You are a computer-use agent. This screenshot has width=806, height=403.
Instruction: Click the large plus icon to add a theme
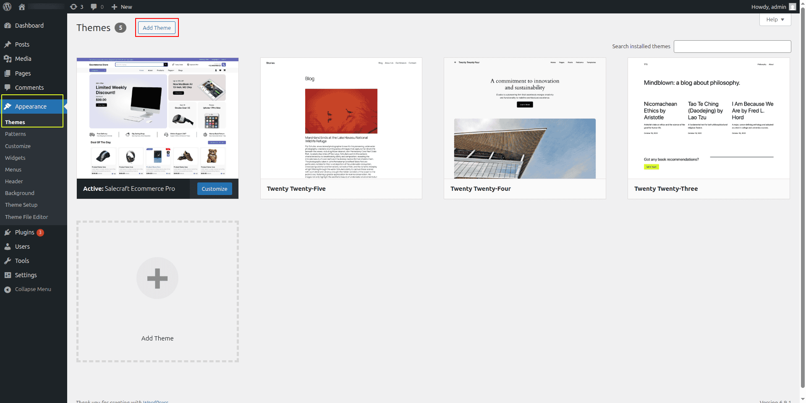[x=157, y=278]
